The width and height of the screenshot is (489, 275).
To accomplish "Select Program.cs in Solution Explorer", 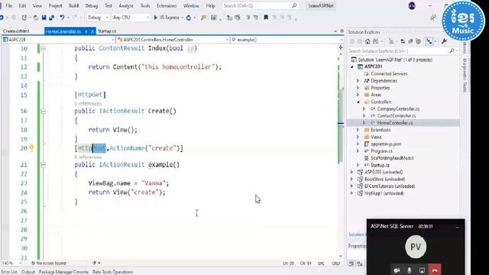I will (382, 151).
